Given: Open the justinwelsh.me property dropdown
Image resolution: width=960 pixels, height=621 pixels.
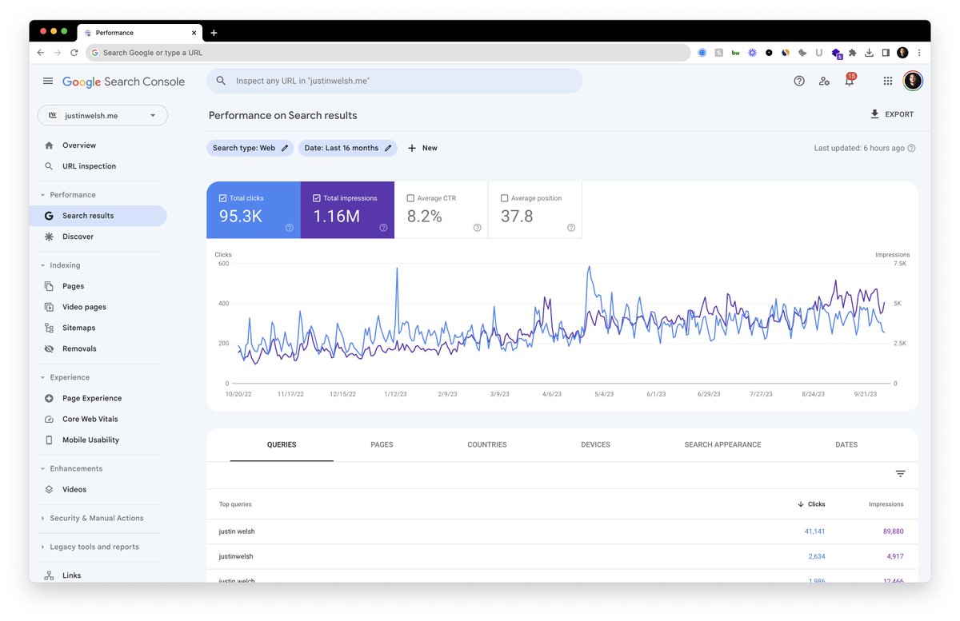Looking at the screenshot, I should coord(102,115).
